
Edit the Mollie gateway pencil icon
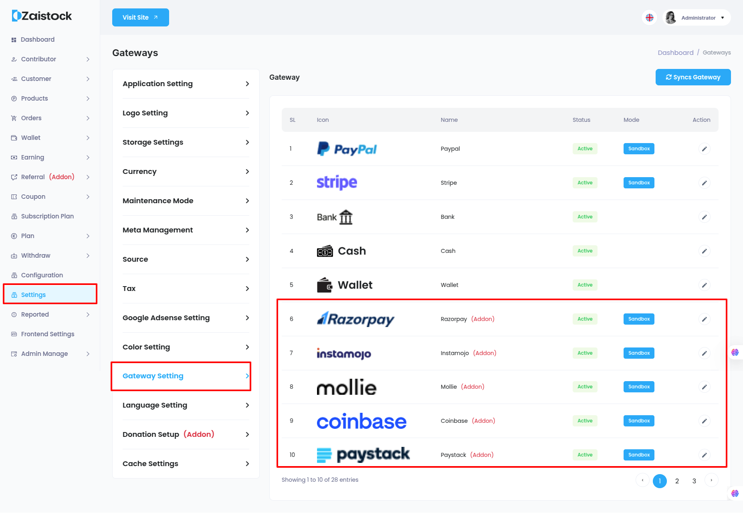(704, 387)
